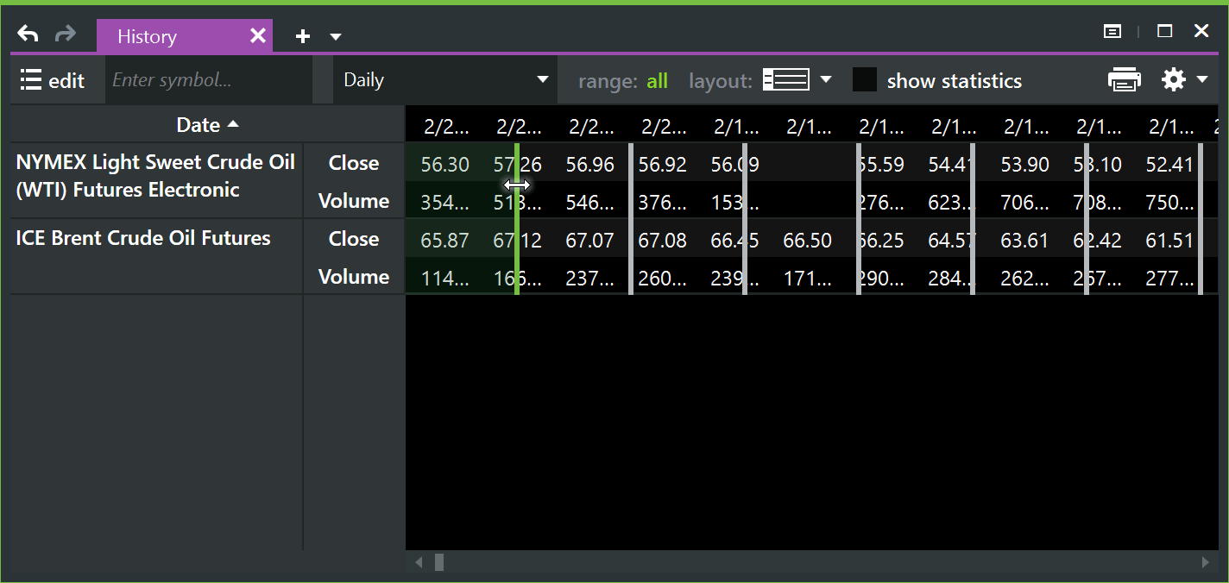
Task: Select the 52.41 close cell
Action: pos(1169,164)
